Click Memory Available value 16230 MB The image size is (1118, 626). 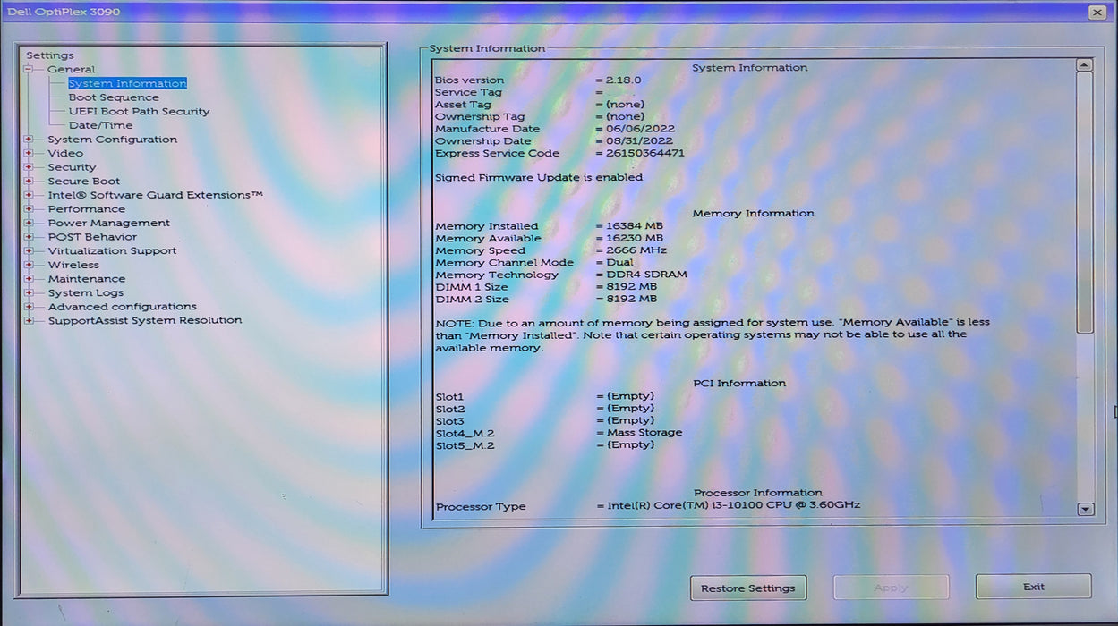[x=635, y=239]
